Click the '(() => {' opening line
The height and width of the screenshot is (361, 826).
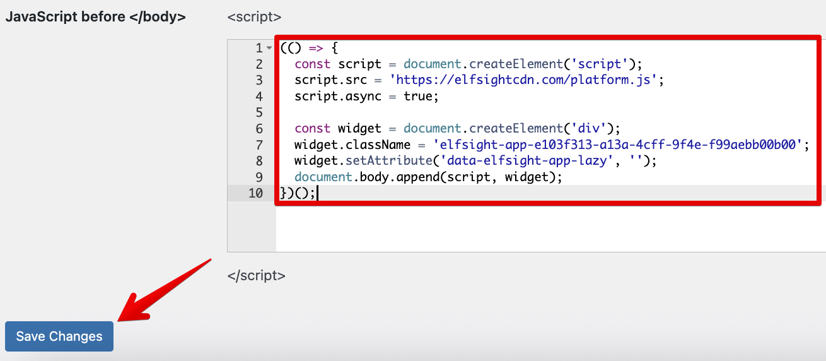(x=310, y=48)
